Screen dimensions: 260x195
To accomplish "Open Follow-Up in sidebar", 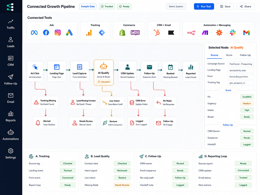I will pyautogui.click(x=11, y=80).
